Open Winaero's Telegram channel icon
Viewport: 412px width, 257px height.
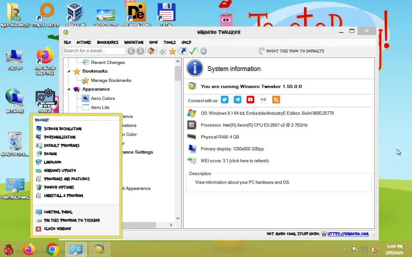point(238,100)
